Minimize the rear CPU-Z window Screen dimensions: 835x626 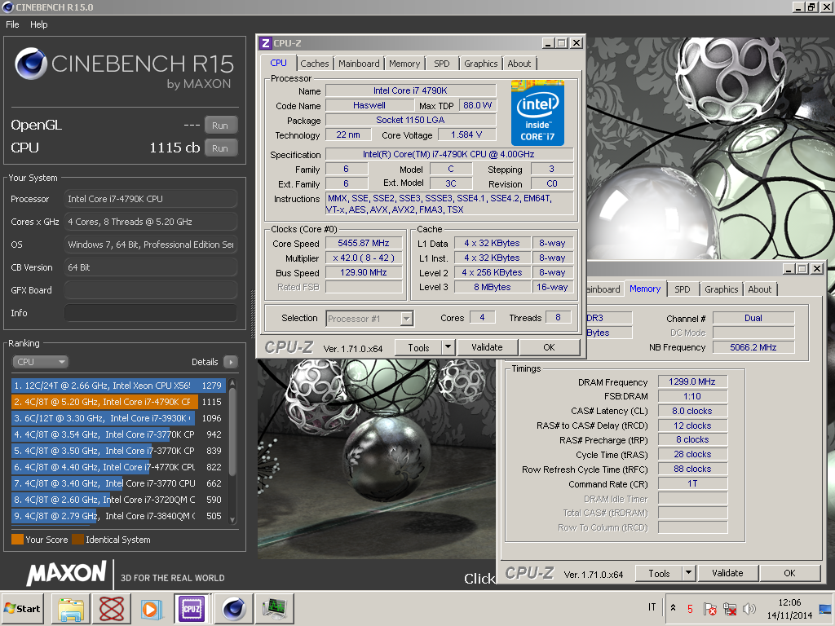tap(789, 269)
